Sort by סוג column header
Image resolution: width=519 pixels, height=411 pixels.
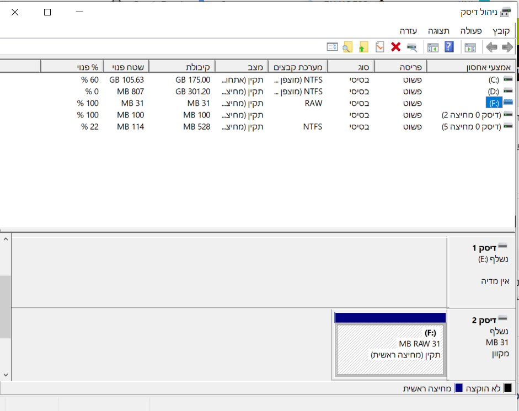[351, 67]
